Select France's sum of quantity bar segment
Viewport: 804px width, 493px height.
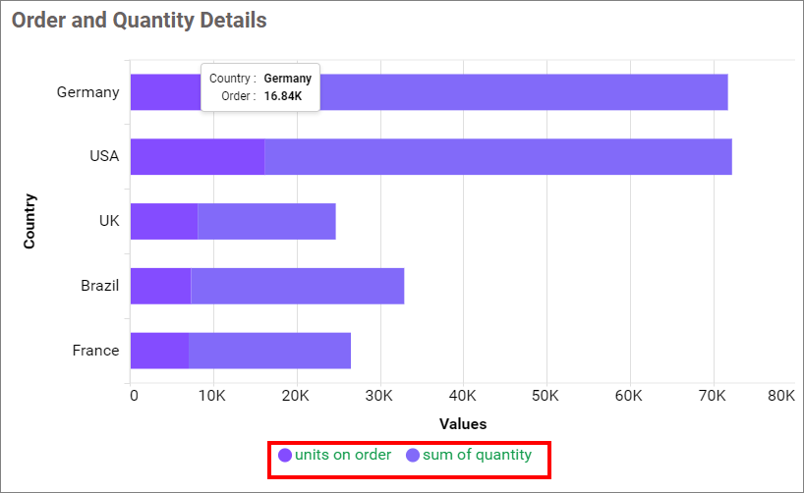tap(269, 351)
